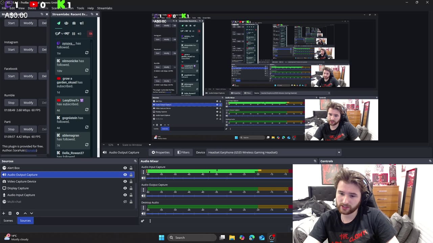433x243 pixels.
Task: Switch to the Sources tab
Action: [x=25, y=221]
